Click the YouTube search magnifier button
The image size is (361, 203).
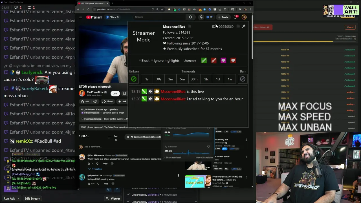191,17
